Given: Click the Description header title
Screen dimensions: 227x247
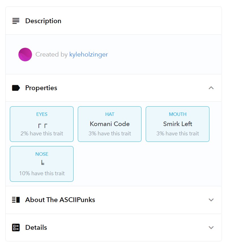Looking at the screenshot, I should [43, 21].
